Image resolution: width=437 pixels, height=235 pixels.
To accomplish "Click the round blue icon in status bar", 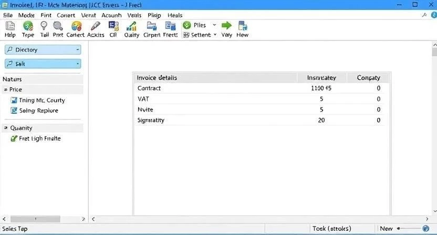I will point(425,229).
